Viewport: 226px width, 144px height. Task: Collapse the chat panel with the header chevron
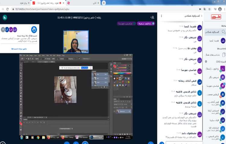[202, 16]
